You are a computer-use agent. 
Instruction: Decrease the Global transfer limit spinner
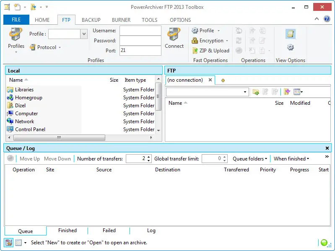(x=225, y=160)
